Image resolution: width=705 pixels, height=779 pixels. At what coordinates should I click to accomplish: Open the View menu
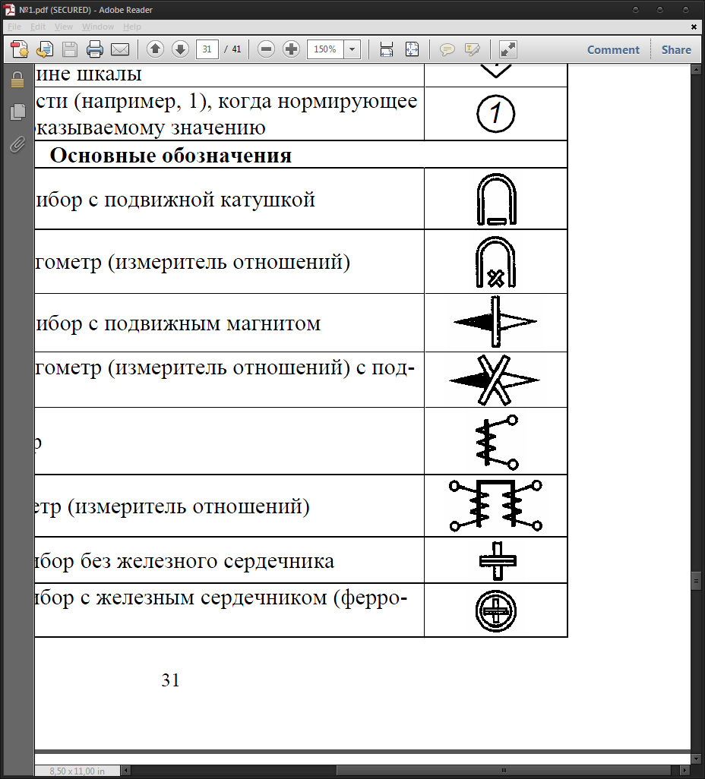coord(64,27)
